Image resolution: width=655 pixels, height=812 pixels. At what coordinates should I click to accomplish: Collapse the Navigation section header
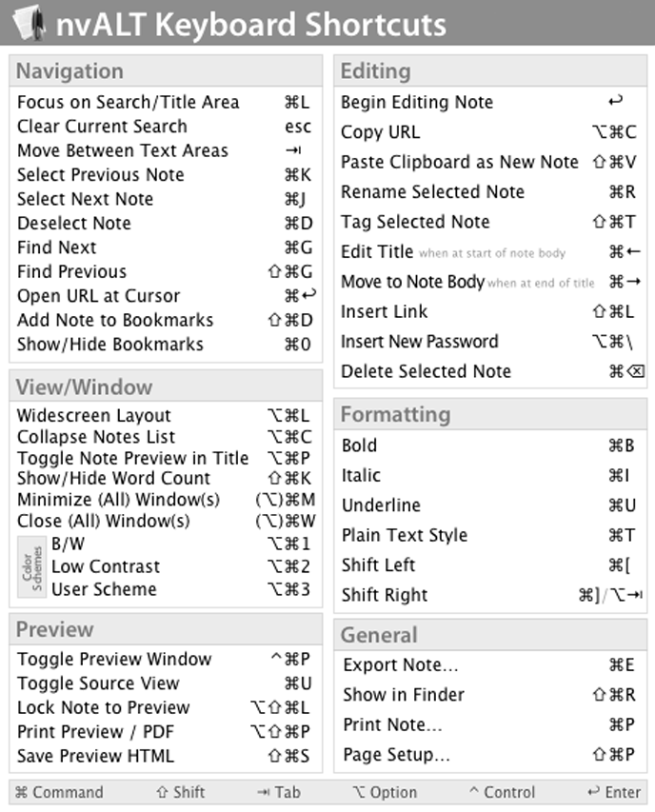click(x=69, y=70)
